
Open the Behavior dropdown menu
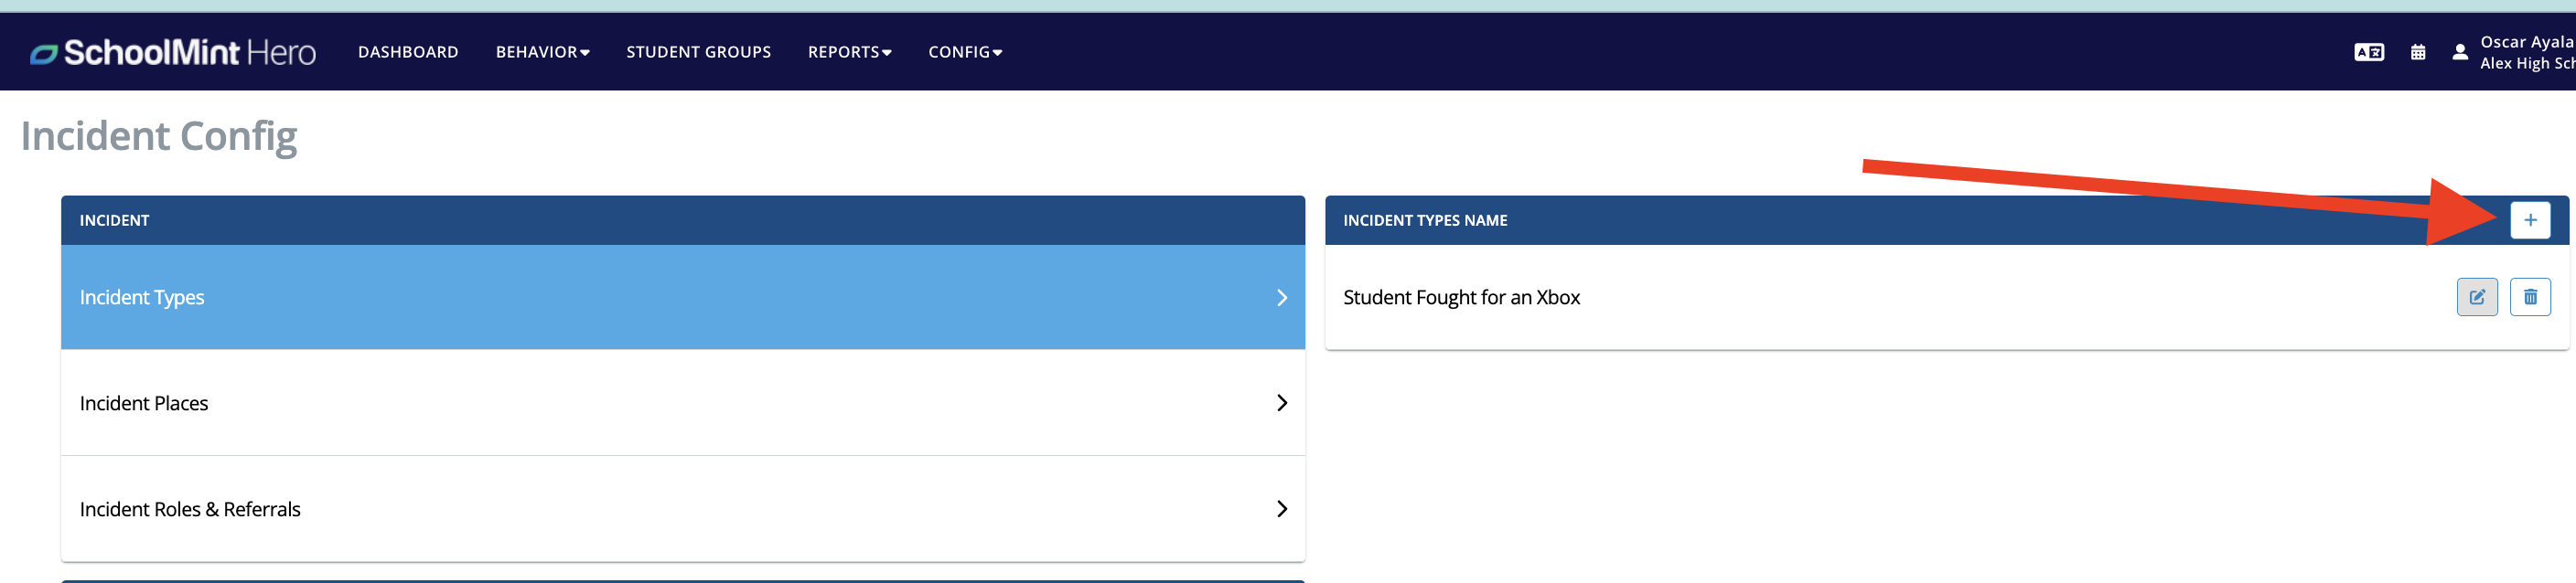tap(542, 52)
